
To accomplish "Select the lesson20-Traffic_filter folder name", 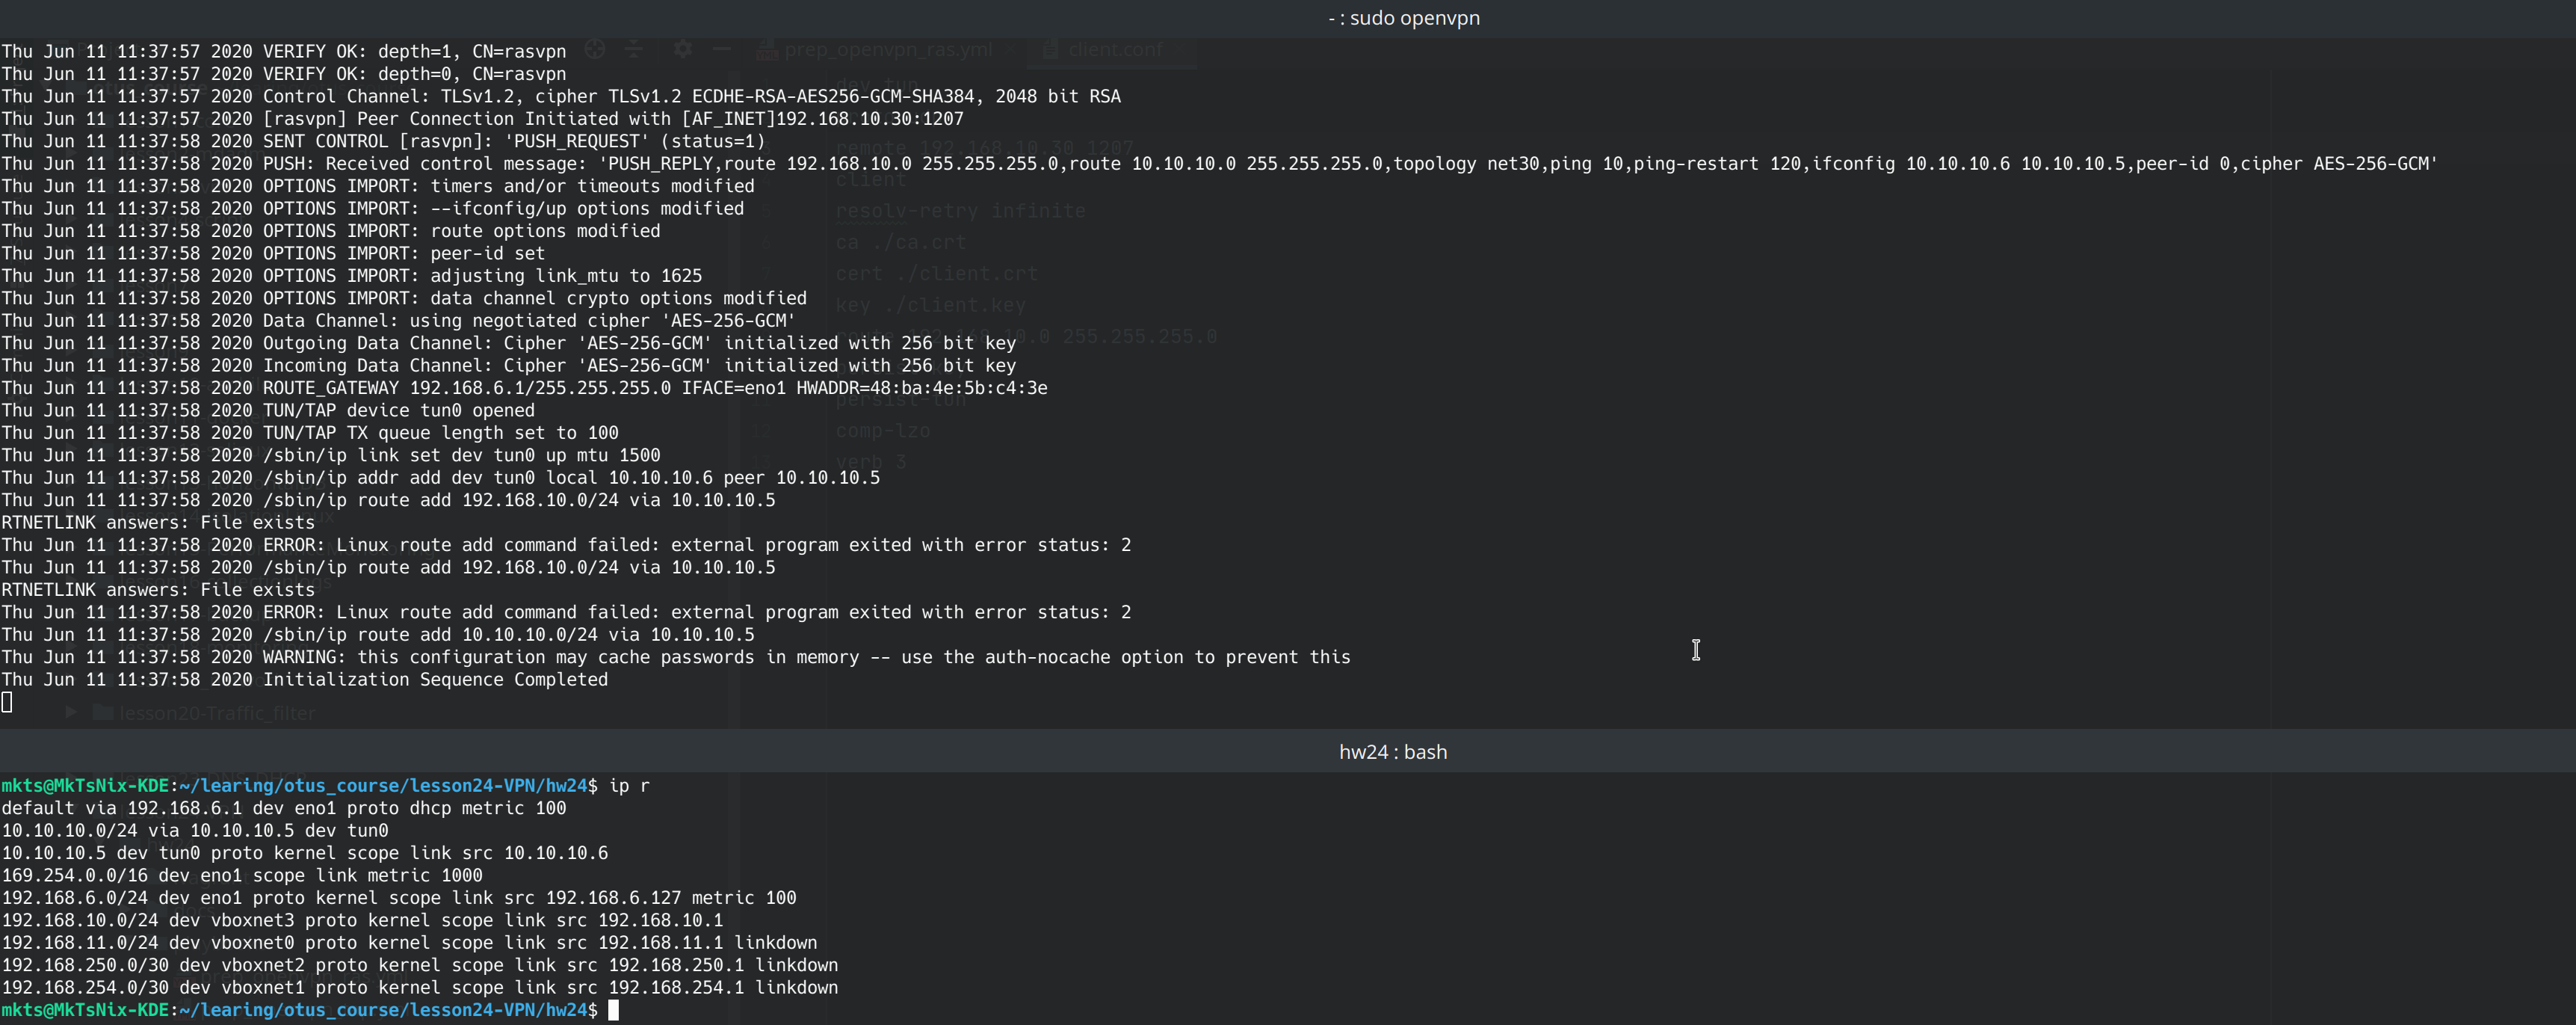I will click(x=217, y=713).
